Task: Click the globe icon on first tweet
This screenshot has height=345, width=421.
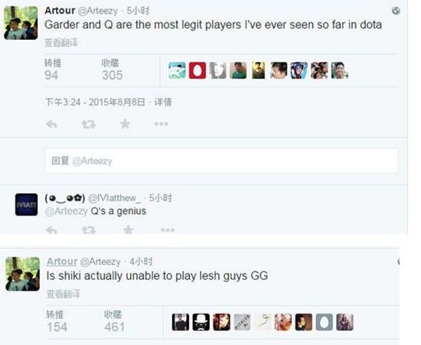Action: (x=396, y=11)
